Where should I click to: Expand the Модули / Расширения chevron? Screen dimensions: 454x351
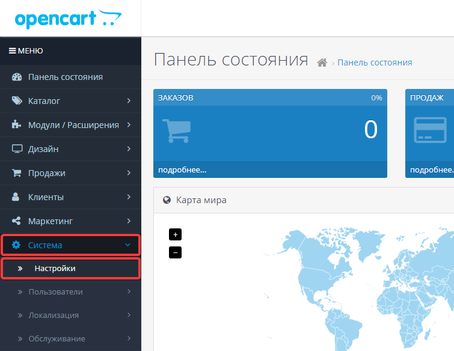tap(129, 125)
